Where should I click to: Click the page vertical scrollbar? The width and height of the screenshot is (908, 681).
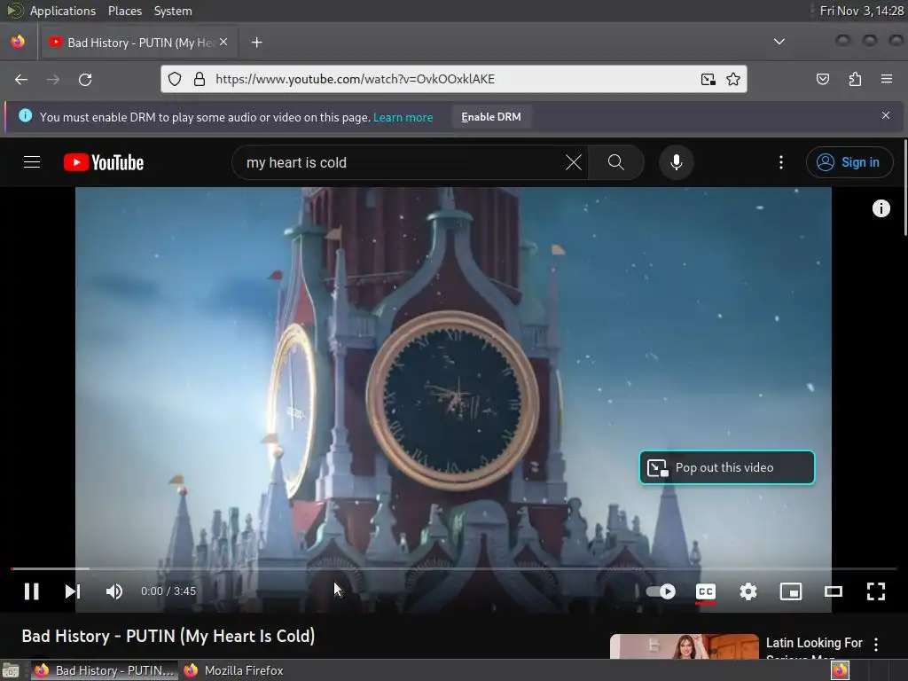point(904,187)
